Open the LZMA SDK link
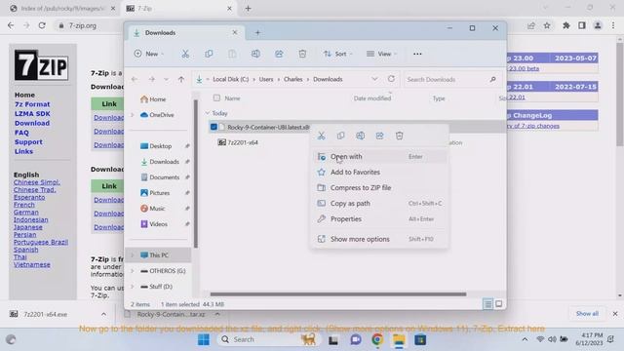624x351 pixels. (32, 113)
